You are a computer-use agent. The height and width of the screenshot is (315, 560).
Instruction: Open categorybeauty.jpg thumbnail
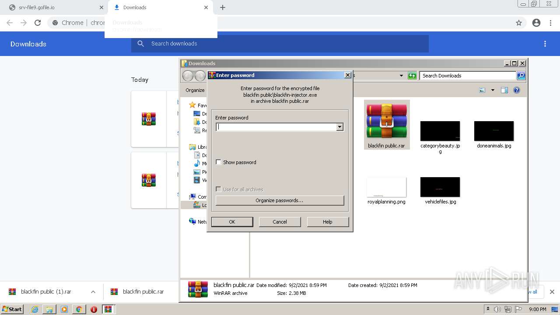tap(440, 131)
